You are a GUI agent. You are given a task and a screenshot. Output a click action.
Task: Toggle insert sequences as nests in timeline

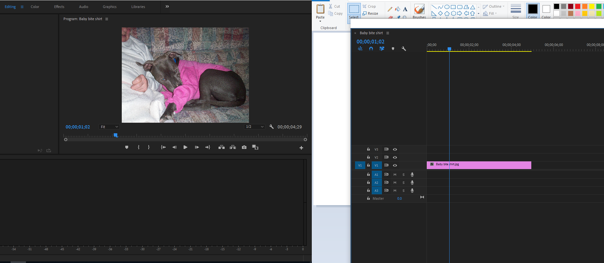pyautogui.click(x=360, y=49)
